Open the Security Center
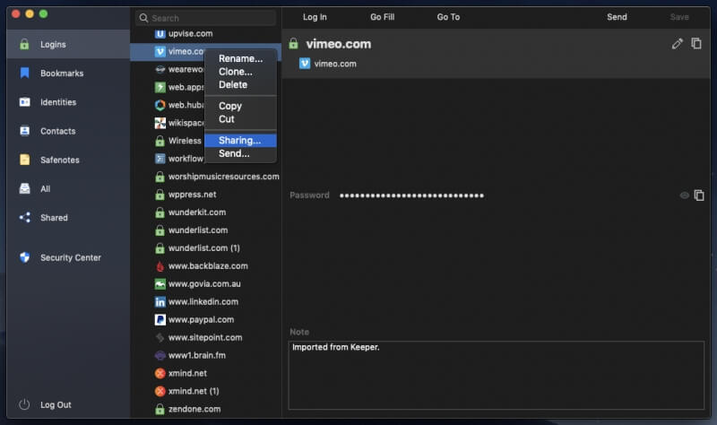 click(68, 257)
